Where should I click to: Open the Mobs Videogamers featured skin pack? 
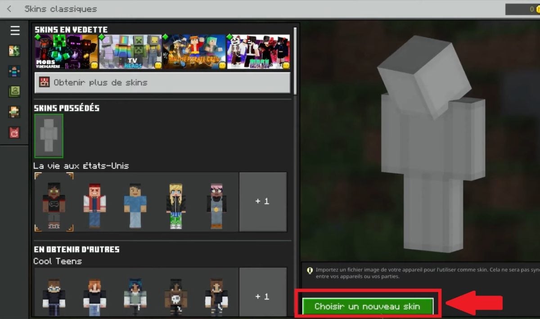tap(66, 52)
